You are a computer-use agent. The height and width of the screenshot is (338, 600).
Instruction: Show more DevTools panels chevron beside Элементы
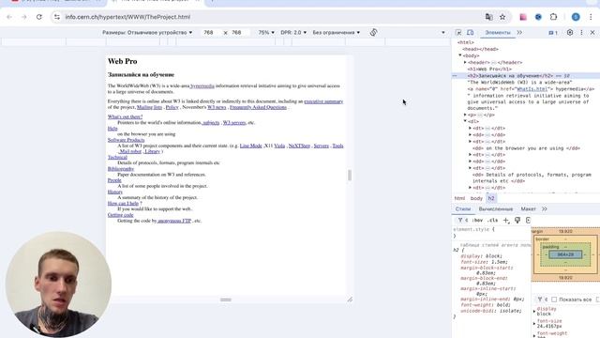pyautogui.click(x=519, y=33)
